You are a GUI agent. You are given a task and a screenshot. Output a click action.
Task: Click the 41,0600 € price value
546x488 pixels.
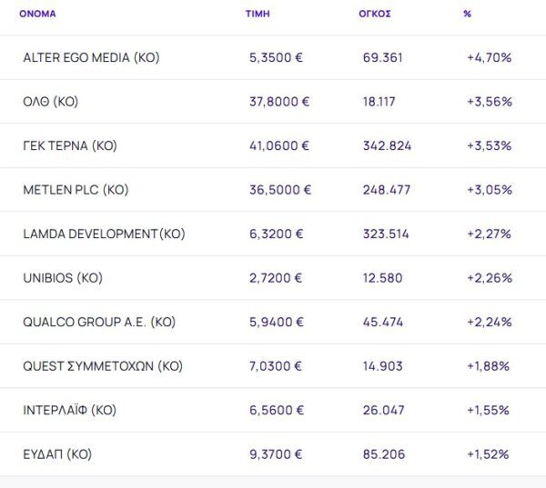(279, 145)
